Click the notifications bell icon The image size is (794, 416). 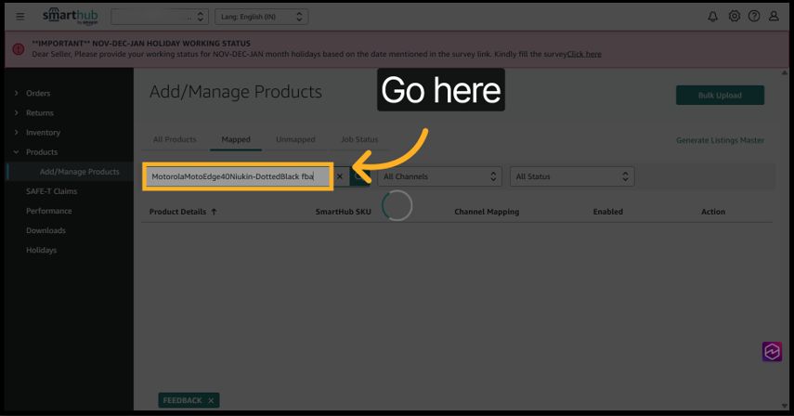click(x=712, y=17)
